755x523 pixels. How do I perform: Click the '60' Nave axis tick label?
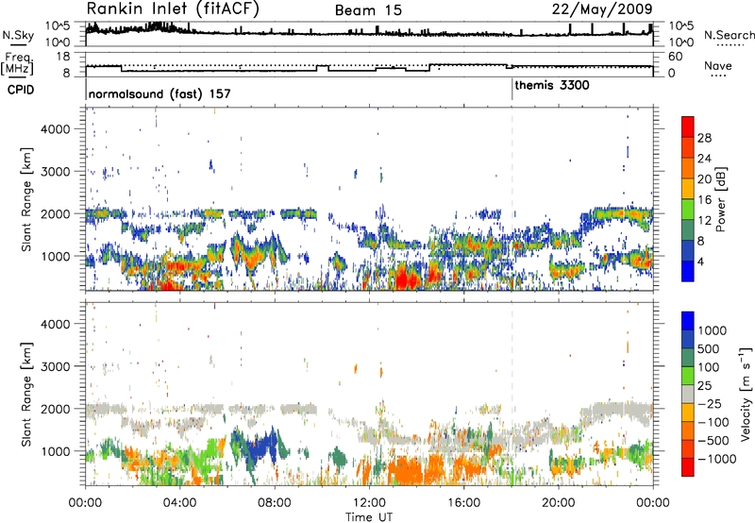click(x=676, y=57)
